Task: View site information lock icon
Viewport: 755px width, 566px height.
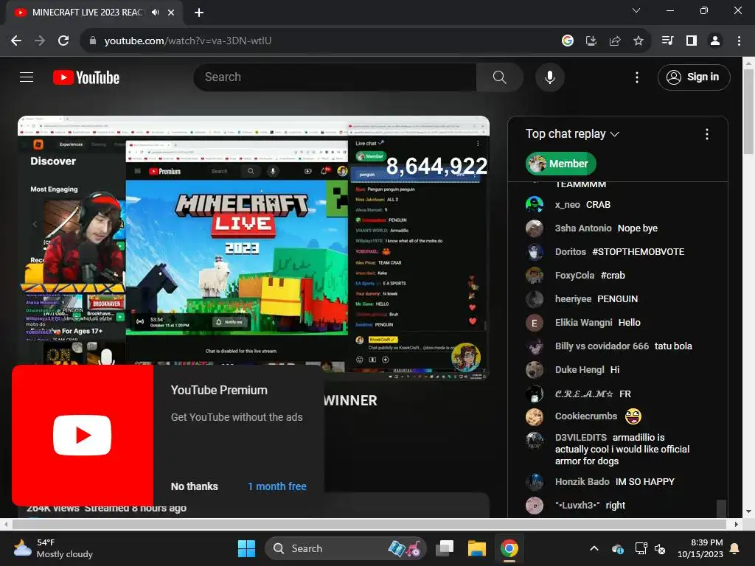Action: [x=93, y=41]
